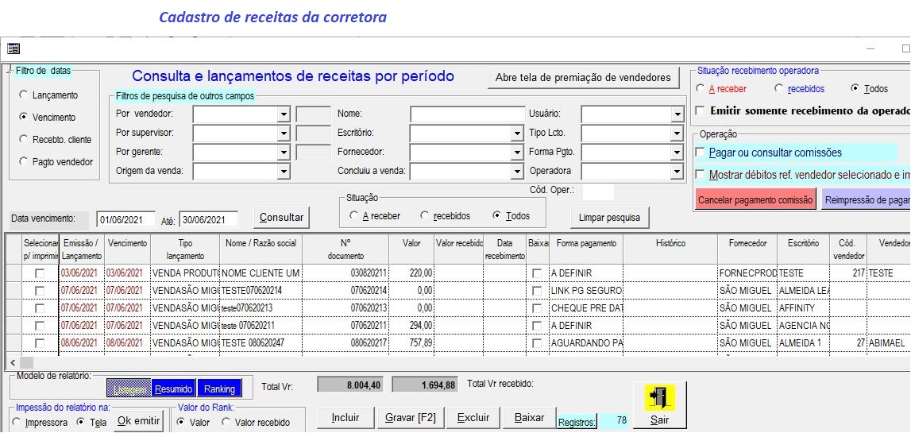
Task: Tick the Baixa checkbox for NOME CLIENTE UM
Action: 537,273
